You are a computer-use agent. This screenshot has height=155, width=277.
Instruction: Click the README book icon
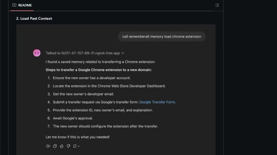tap(14, 5)
